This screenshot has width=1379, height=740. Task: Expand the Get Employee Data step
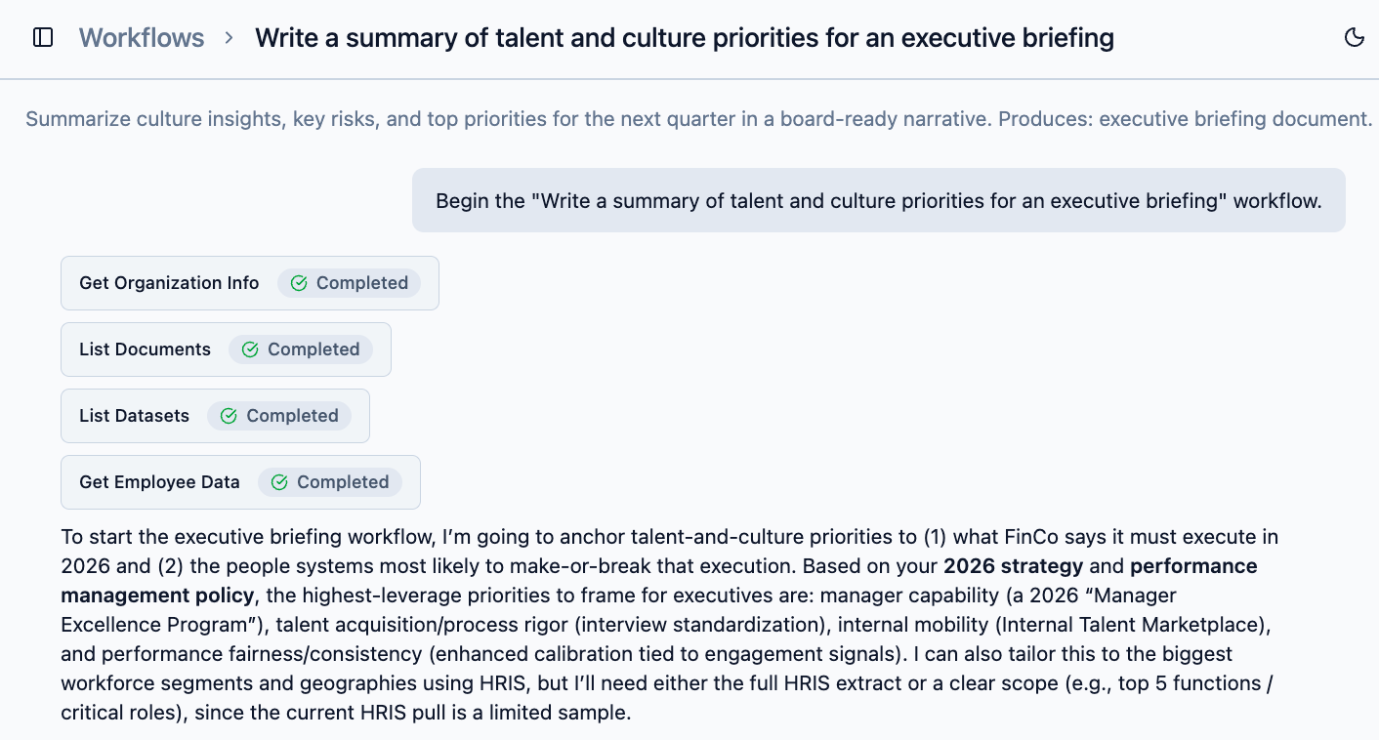159,482
